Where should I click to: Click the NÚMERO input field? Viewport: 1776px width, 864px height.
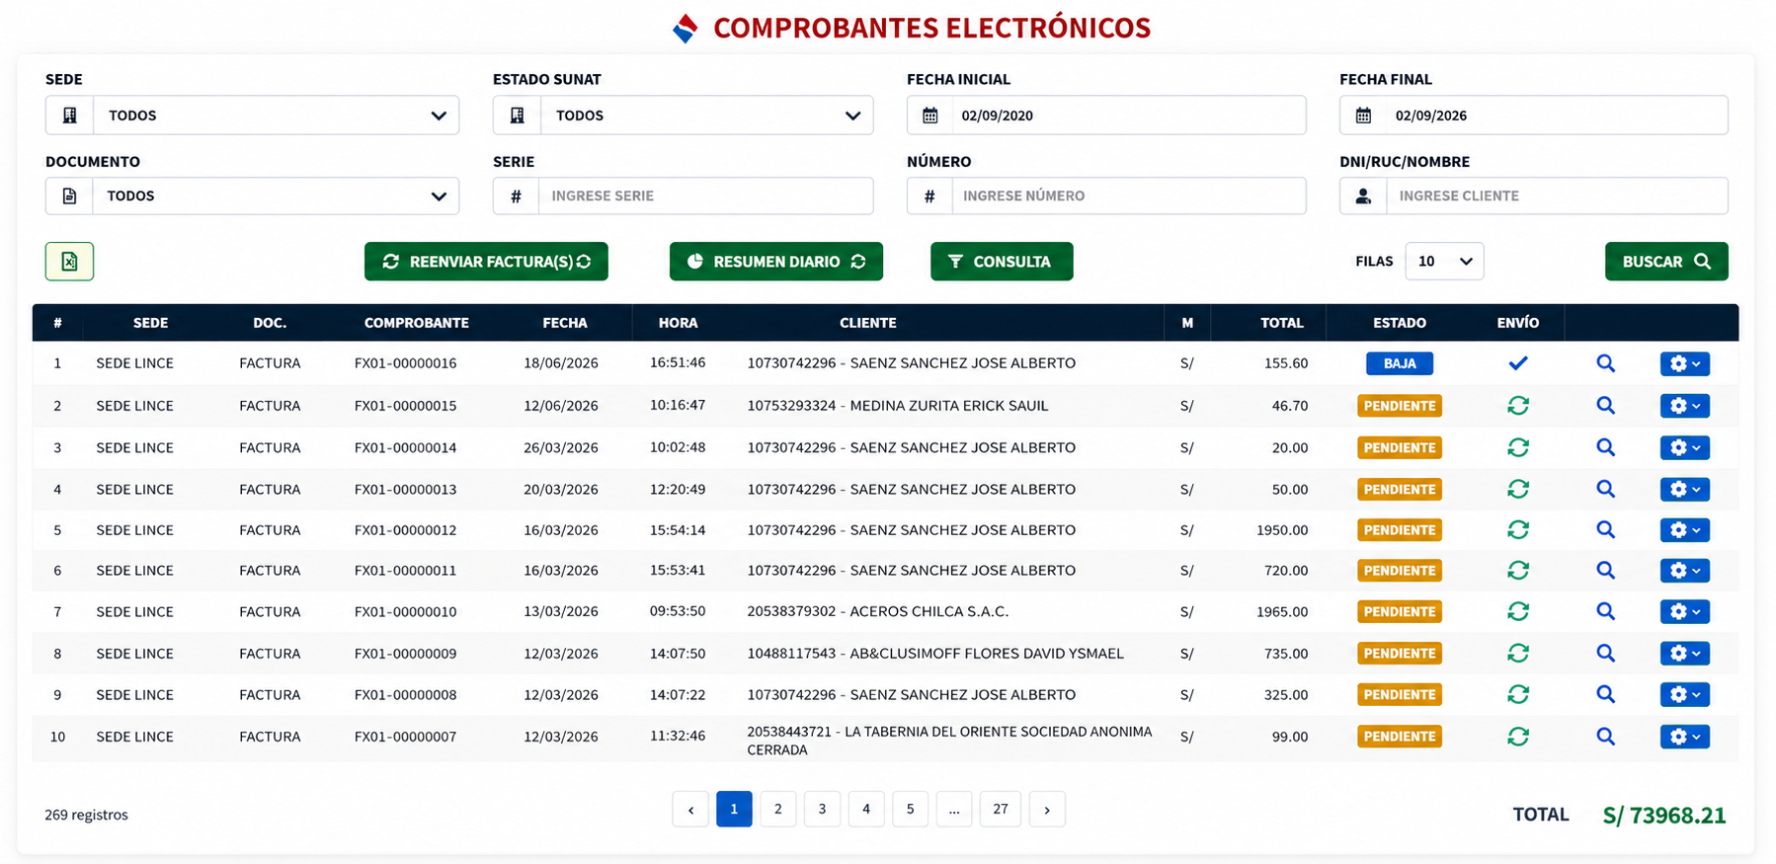click(1128, 196)
